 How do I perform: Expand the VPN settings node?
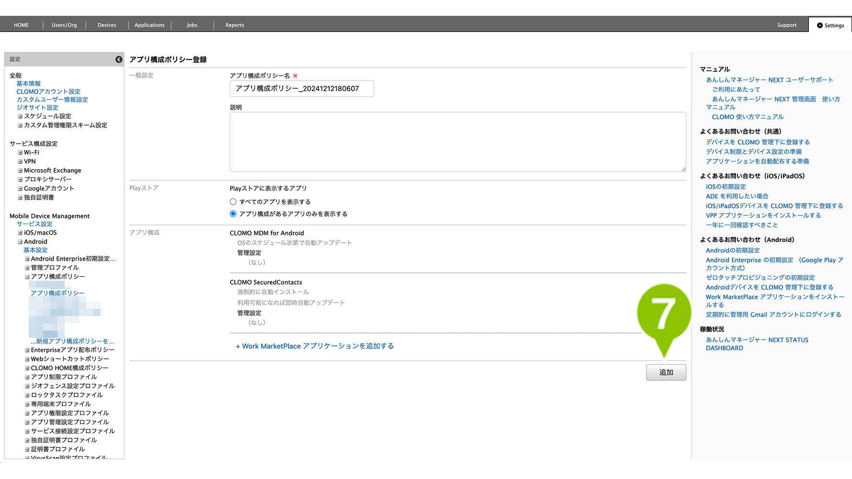(x=20, y=162)
